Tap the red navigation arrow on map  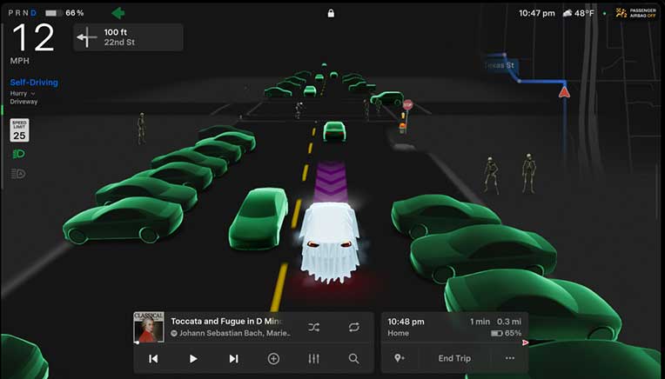(x=564, y=91)
